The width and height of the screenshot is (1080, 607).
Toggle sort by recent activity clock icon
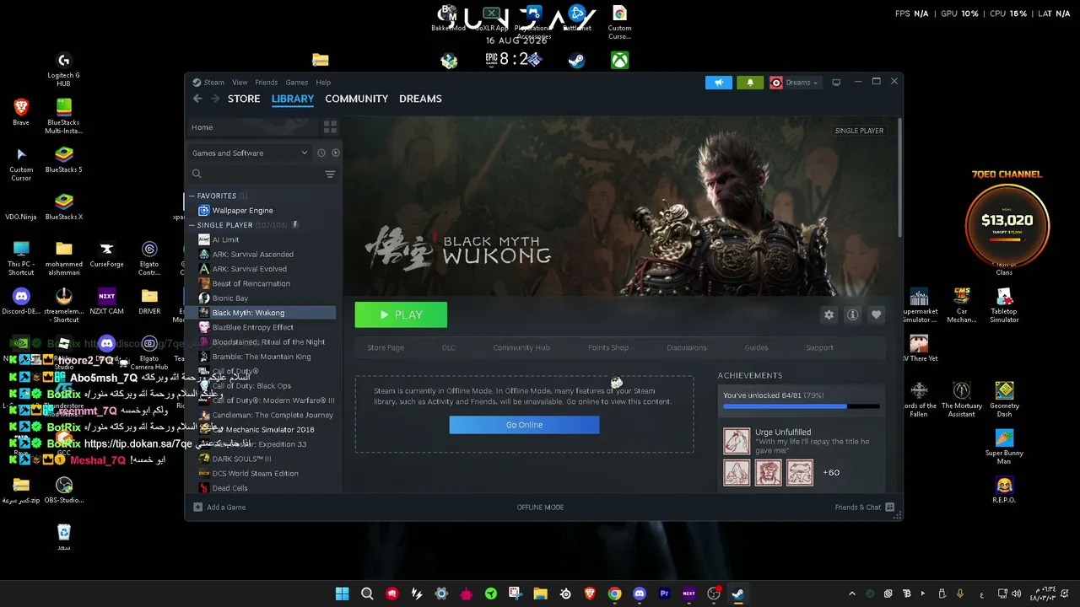(x=321, y=153)
